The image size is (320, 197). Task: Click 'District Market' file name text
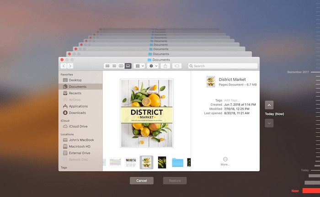[232, 80]
